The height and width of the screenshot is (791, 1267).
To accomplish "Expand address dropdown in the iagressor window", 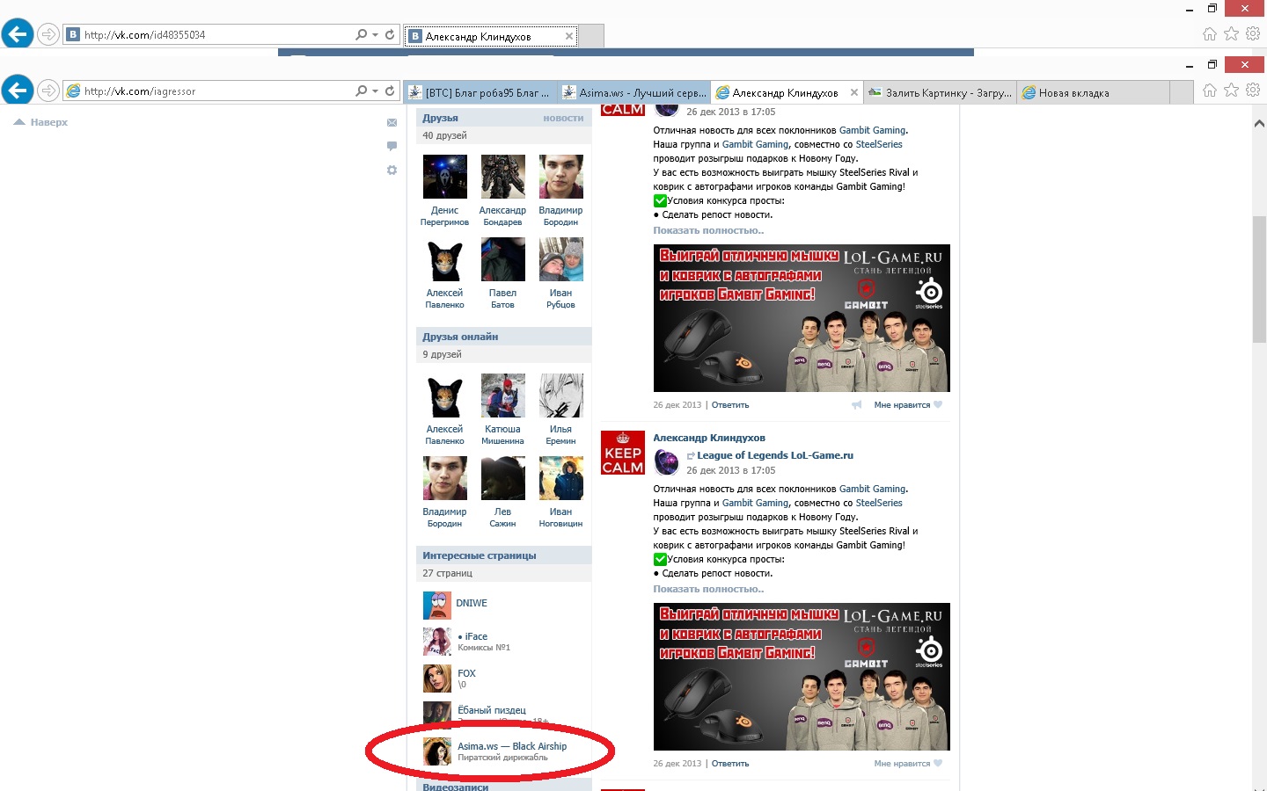I will click(376, 91).
